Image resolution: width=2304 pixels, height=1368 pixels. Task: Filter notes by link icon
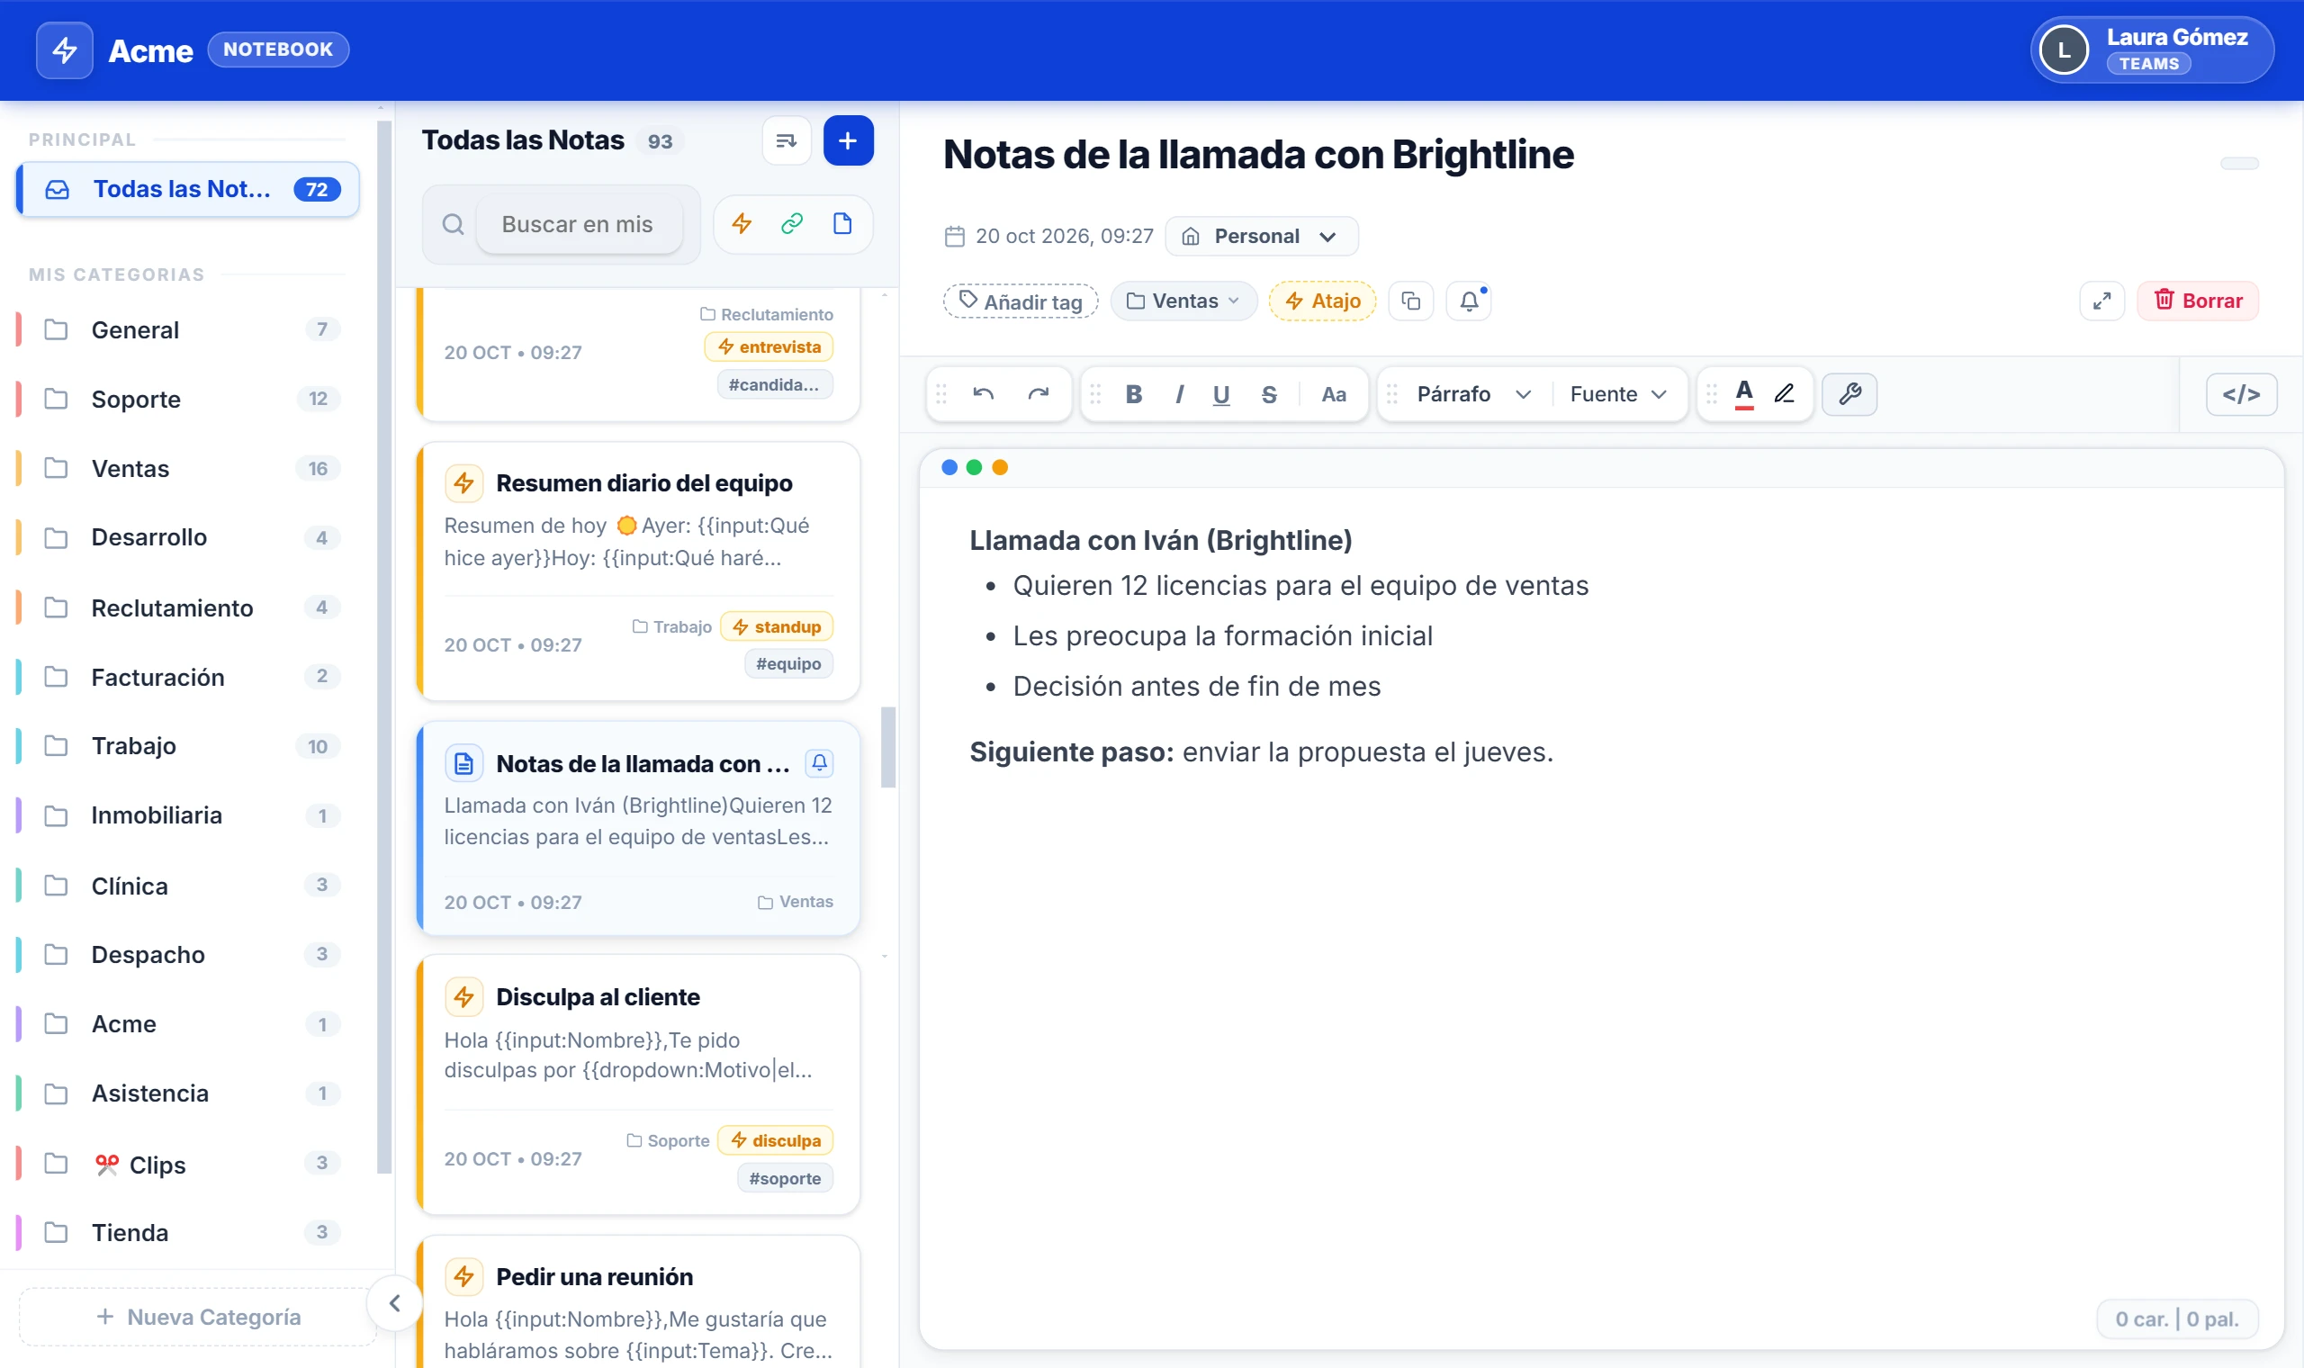click(x=792, y=224)
